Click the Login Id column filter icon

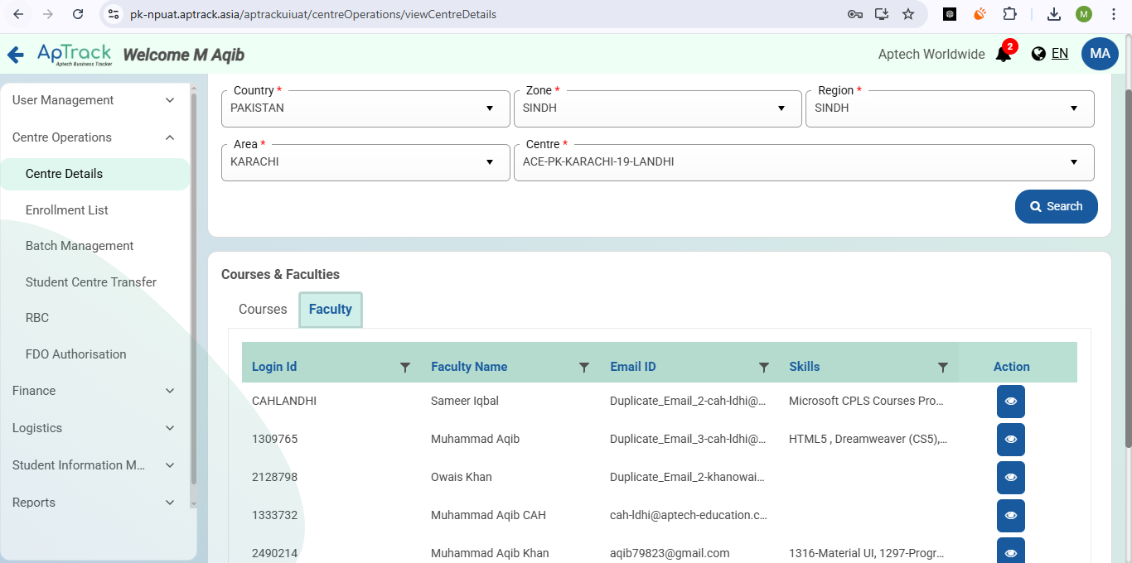[405, 367]
